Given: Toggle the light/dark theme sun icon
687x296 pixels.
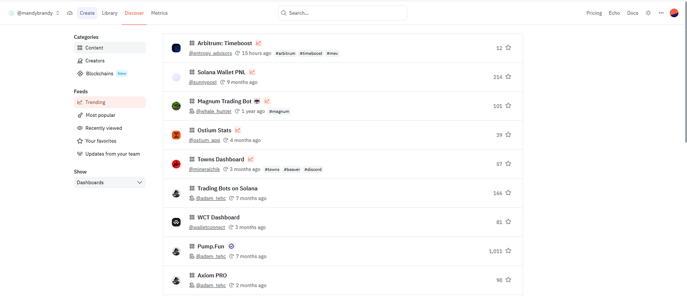Looking at the screenshot, I should (x=648, y=13).
